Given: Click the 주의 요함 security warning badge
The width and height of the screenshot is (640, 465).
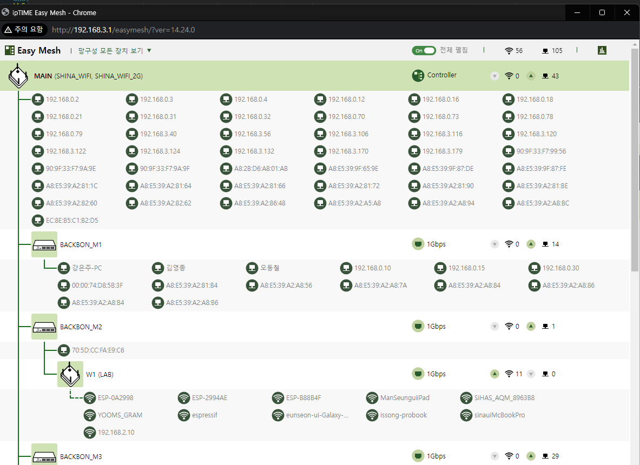Looking at the screenshot, I should [x=24, y=30].
